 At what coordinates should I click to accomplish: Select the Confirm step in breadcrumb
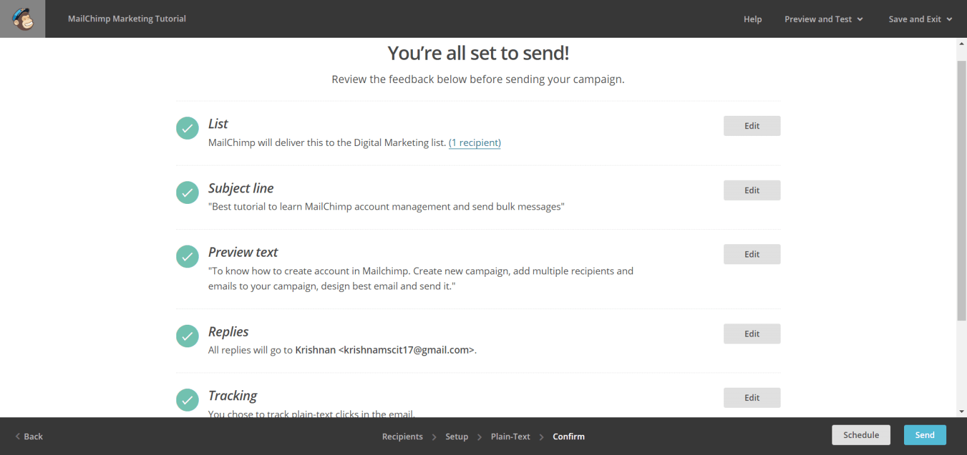pos(568,436)
